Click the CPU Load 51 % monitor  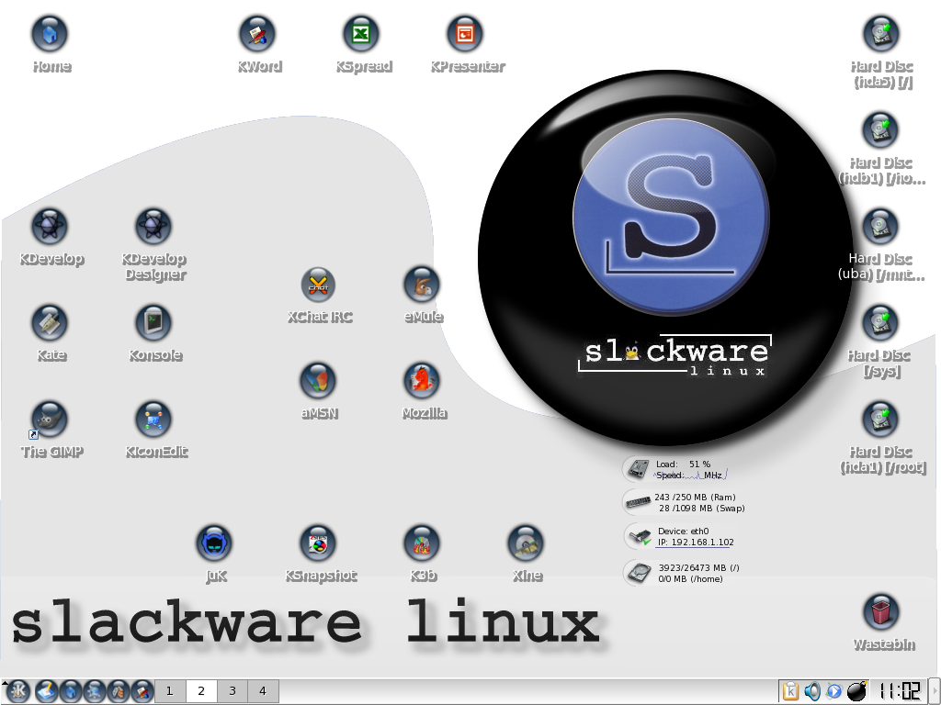(675, 469)
